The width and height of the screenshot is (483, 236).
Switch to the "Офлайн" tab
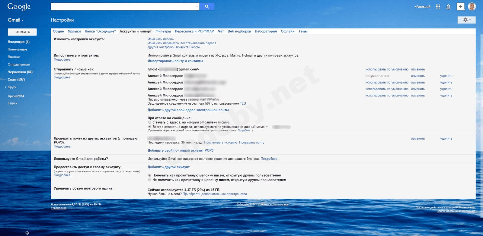[288, 31]
